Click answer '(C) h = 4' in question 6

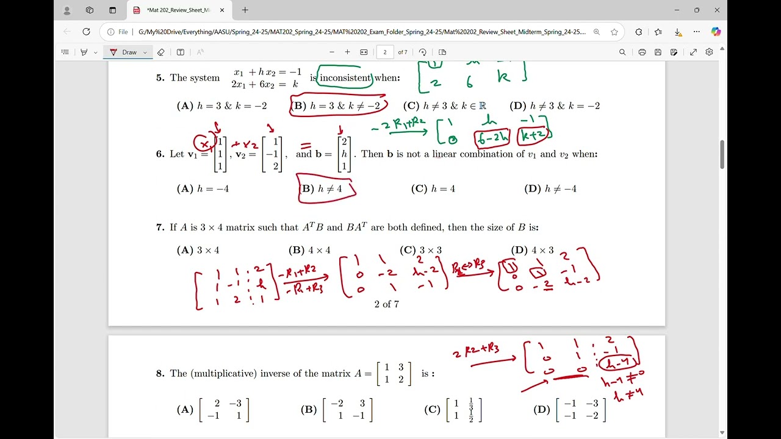click(433, 188)
